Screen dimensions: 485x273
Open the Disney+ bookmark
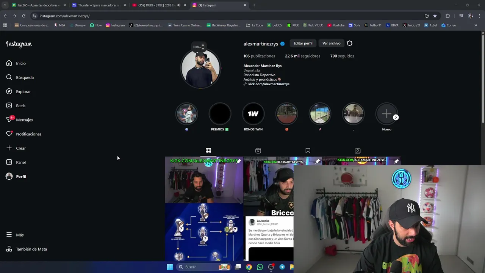coord(77,25)
